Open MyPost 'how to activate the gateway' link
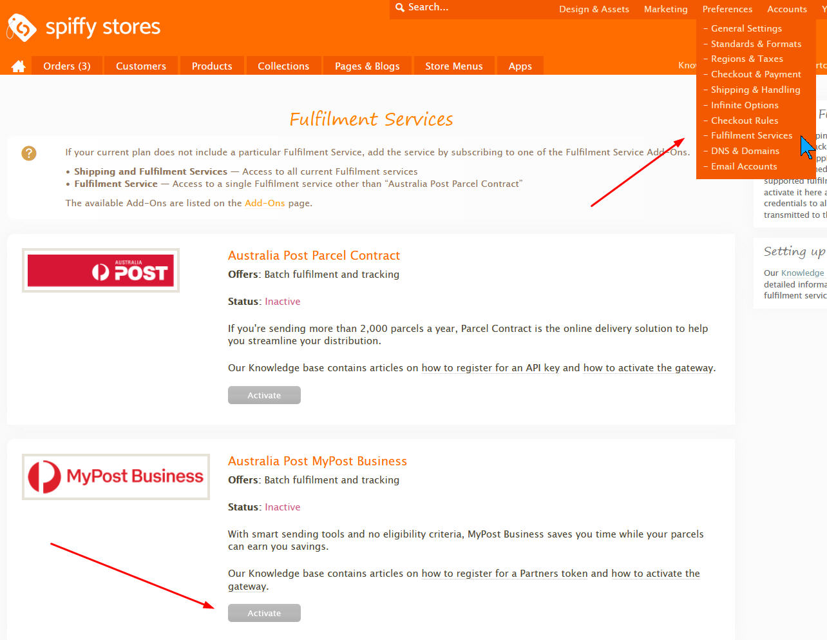 pos(656,574)
